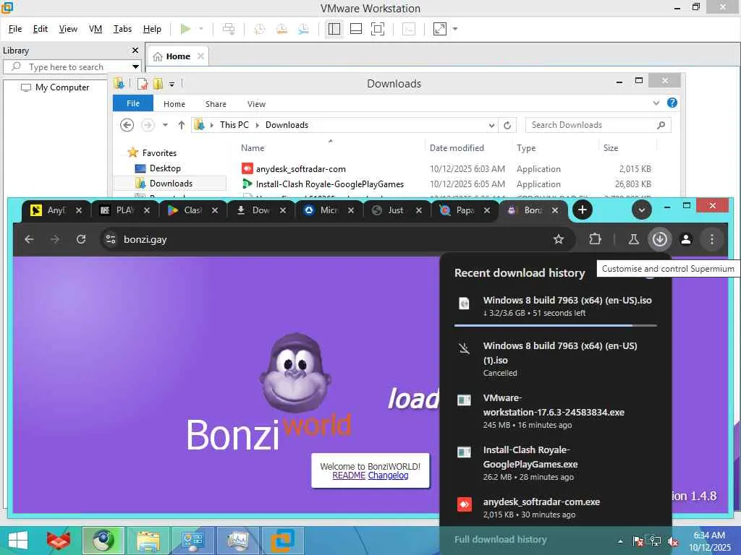Close the VMware Library panel
Image resolution: width=741 pixels, height=555 pixels.
pos(135,50)
